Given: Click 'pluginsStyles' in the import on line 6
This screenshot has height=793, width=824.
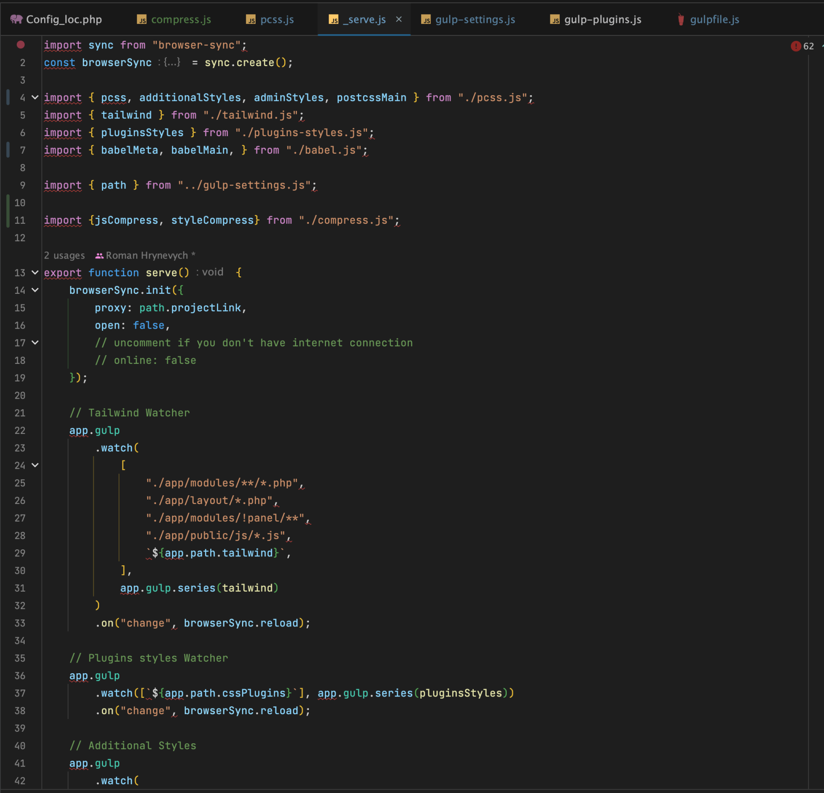Looking at the screenshot, I should (142, 133).
